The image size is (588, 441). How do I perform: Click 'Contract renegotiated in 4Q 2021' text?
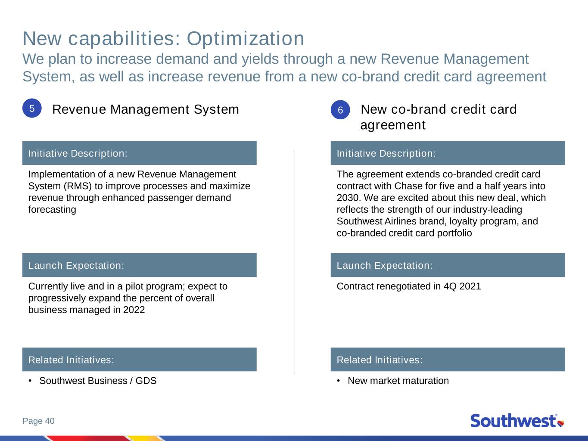point(409,286)
